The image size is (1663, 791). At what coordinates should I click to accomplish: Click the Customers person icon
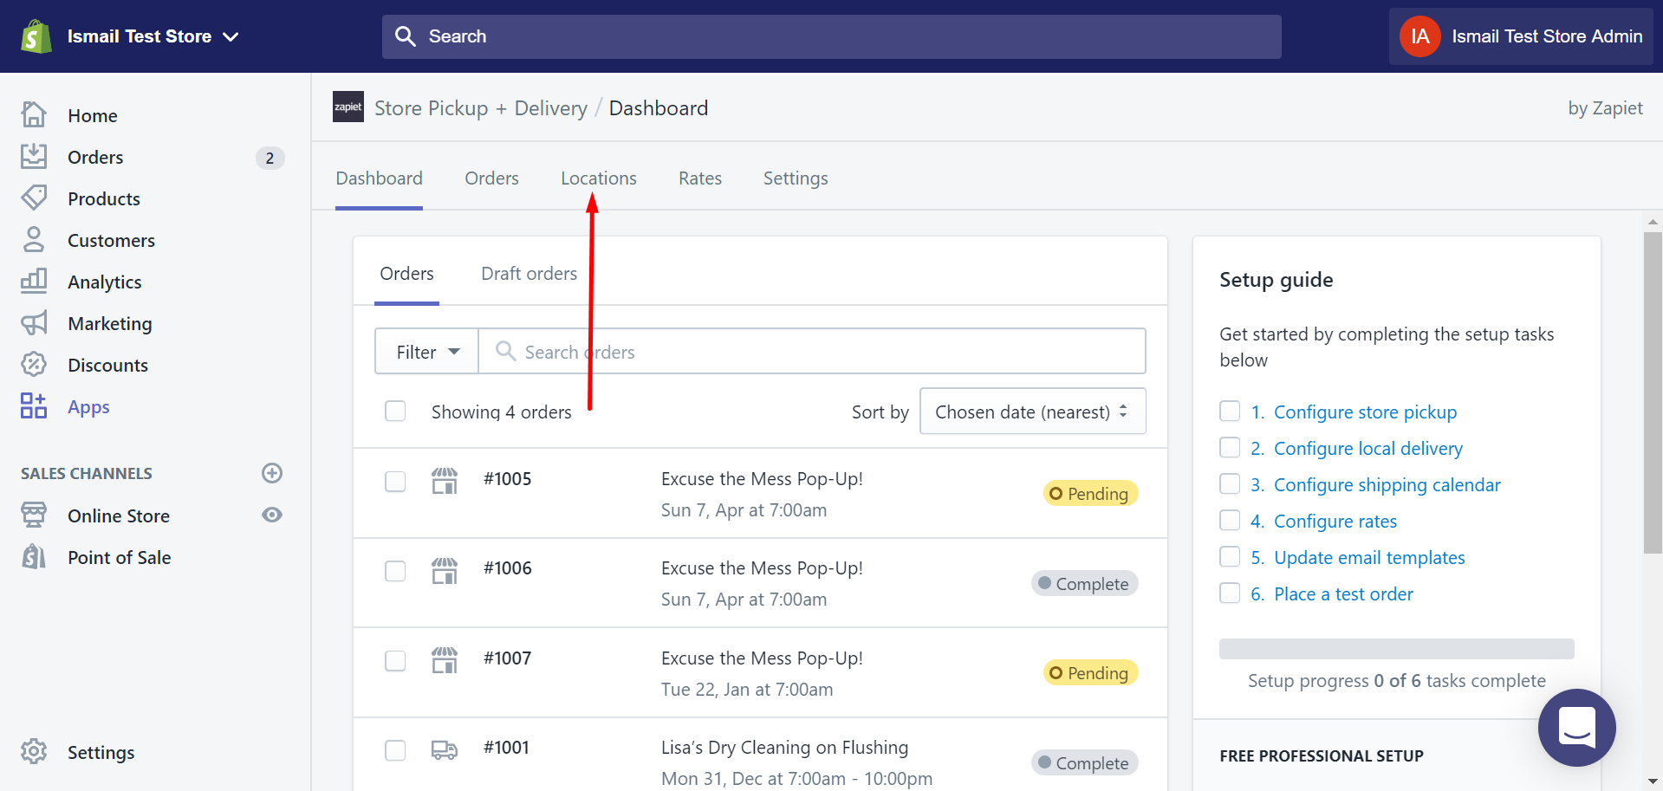[34, 239]
